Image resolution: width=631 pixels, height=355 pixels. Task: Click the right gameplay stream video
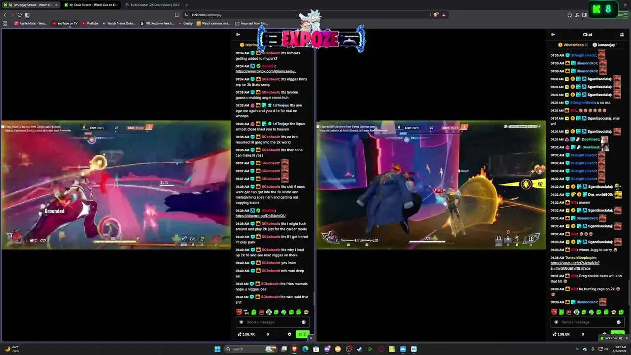coord(431,185)
